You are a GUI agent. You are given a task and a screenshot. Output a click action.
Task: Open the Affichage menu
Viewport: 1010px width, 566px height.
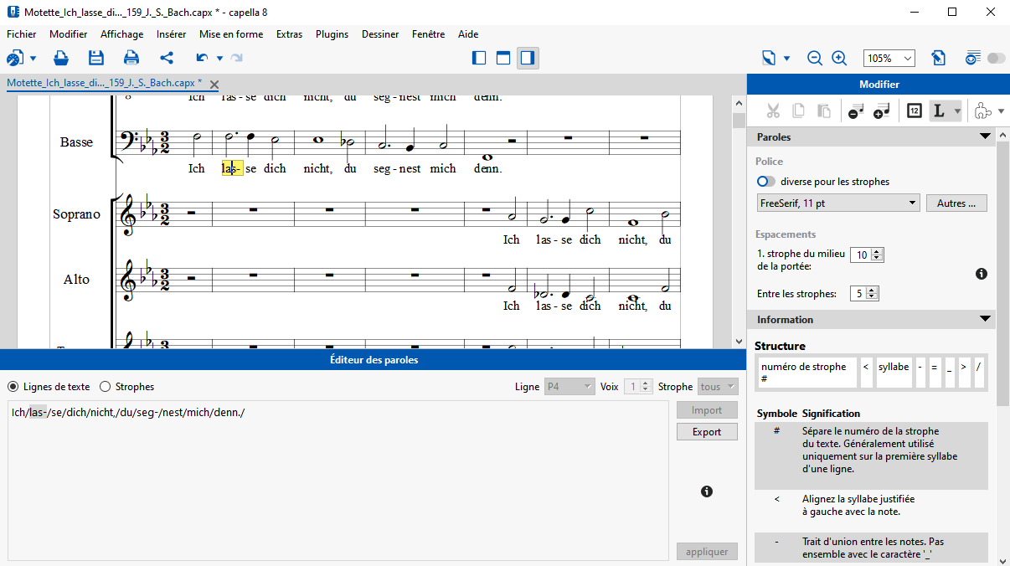click(121, 34)
